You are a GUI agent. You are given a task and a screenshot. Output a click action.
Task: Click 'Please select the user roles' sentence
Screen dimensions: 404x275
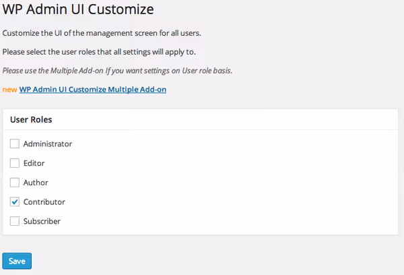pos(99,52)
